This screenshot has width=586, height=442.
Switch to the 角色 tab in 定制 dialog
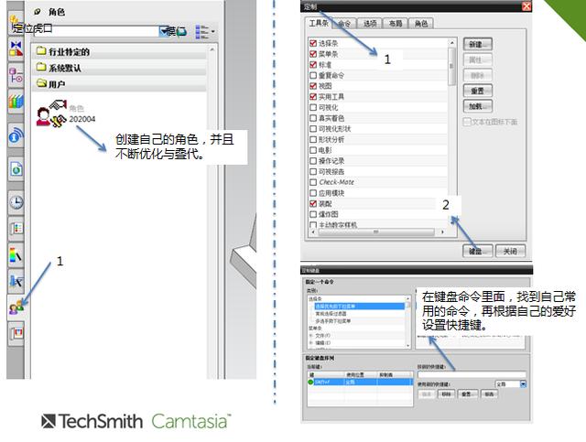(x=421, y=24)
